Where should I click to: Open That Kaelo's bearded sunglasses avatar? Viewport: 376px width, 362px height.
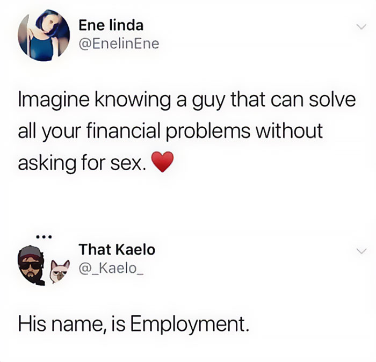tap(32, 265)
